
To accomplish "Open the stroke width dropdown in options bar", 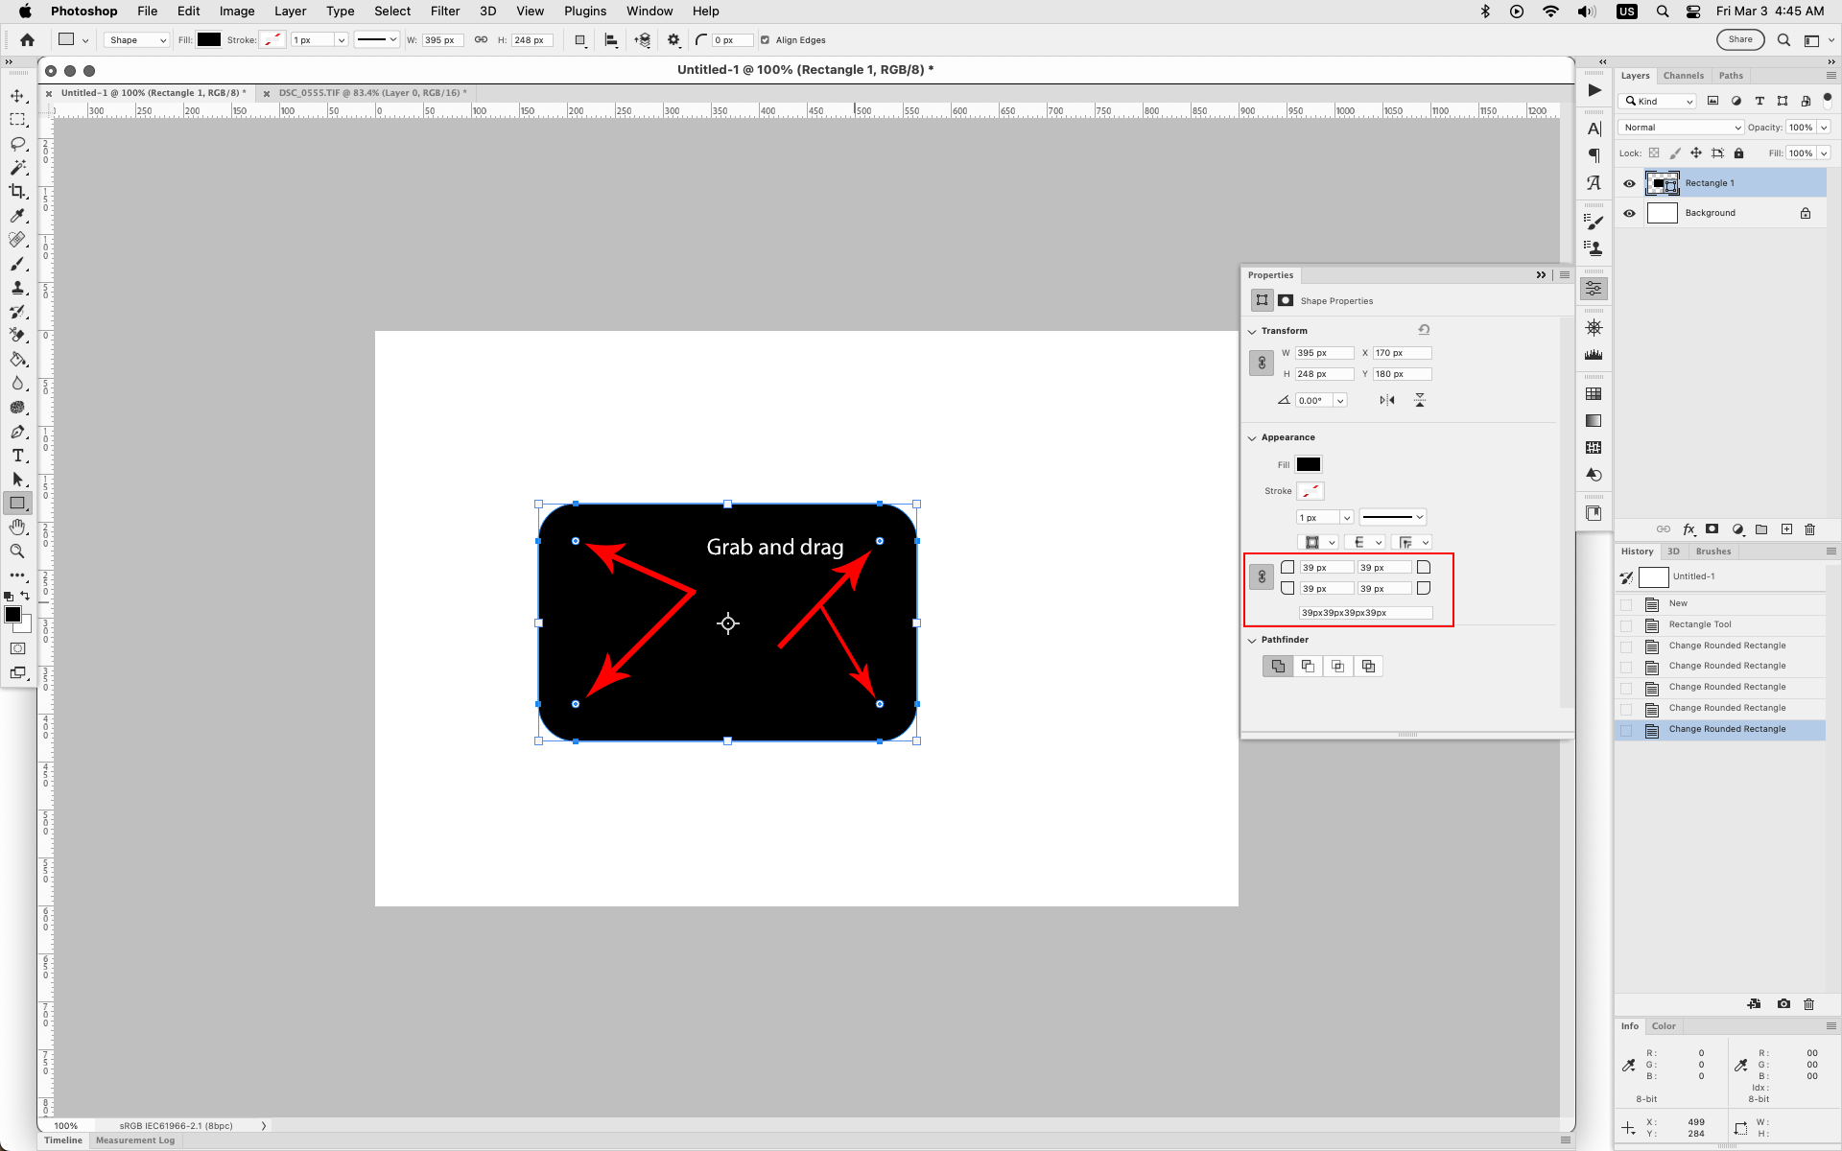I will pyautogui.click(x=342, y=39).
